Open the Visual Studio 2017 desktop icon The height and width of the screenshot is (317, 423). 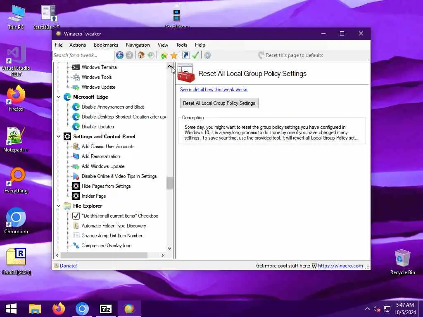pyautogui.click(x=16, y=61)
